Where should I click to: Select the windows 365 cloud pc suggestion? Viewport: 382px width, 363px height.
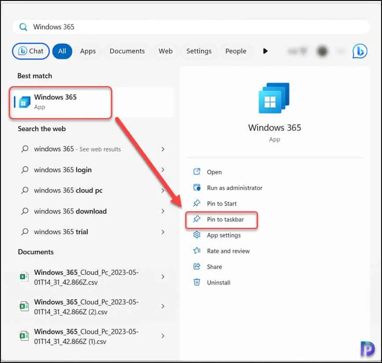click(x=93, y=190)
